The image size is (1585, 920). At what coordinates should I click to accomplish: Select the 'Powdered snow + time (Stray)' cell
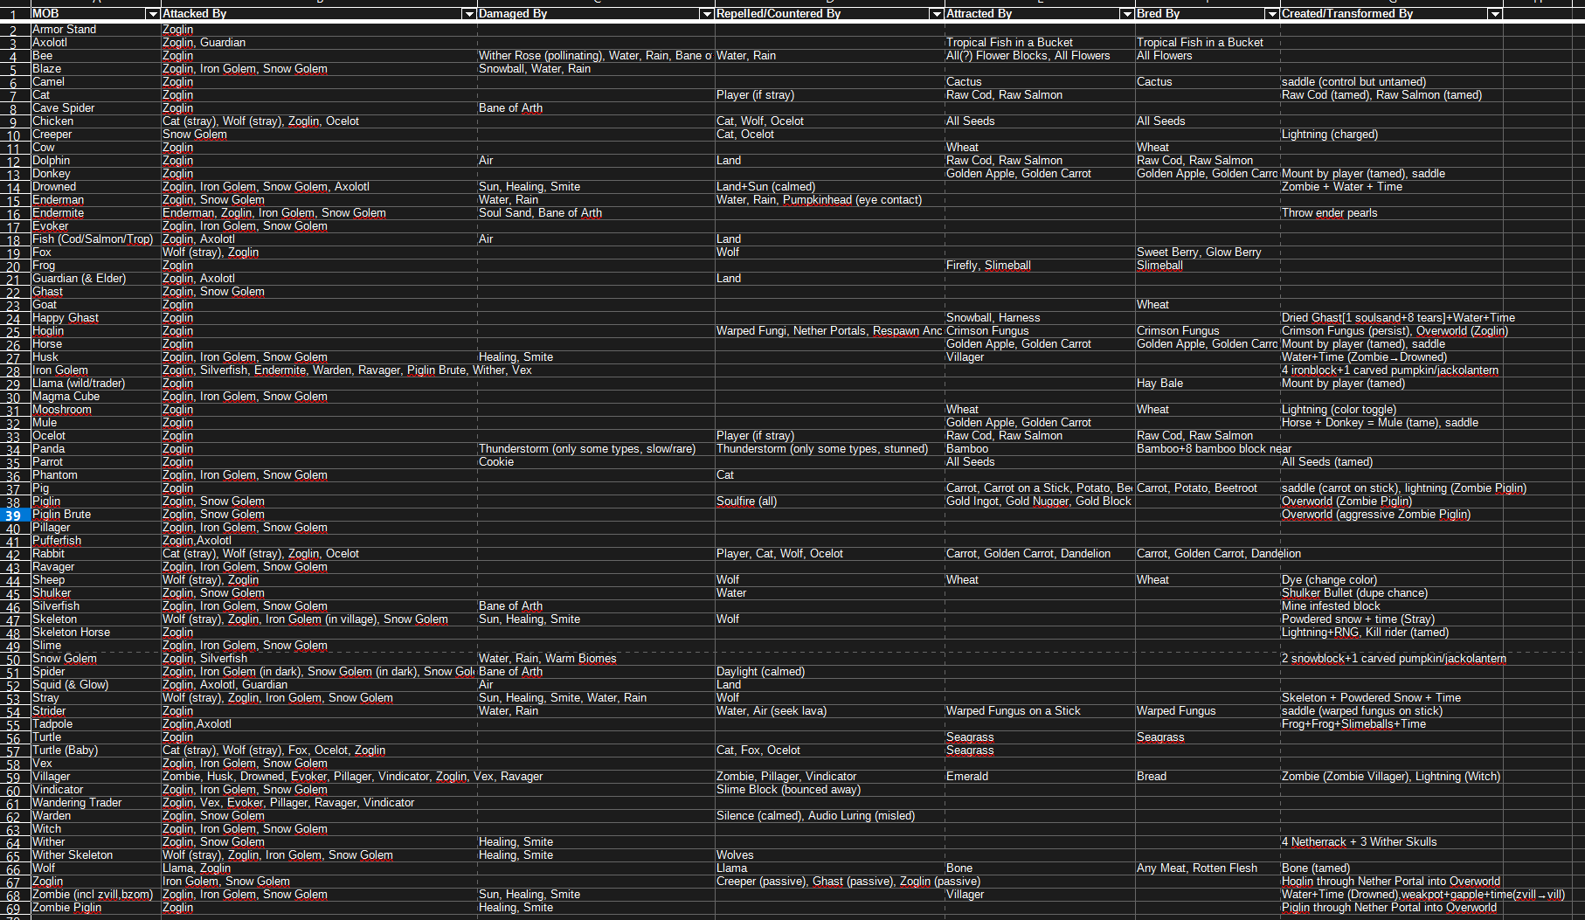1391,619
